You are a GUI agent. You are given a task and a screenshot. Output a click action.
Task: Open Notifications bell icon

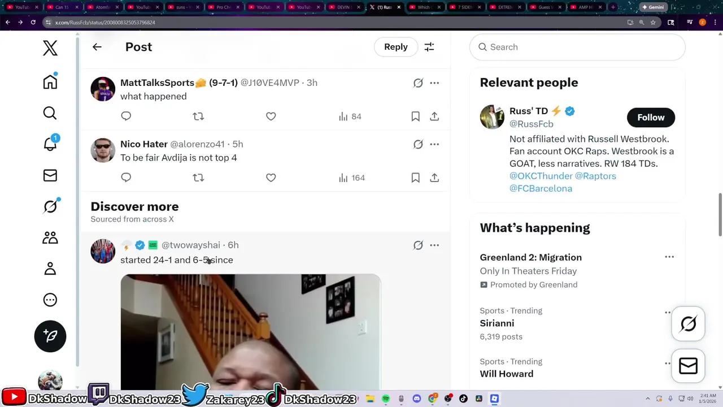click(x=50, y=144)
